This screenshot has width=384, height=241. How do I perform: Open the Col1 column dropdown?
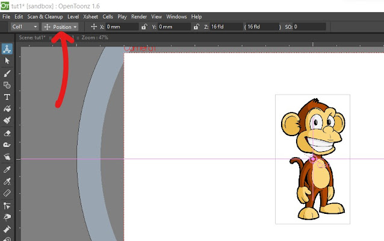(25, 27)
